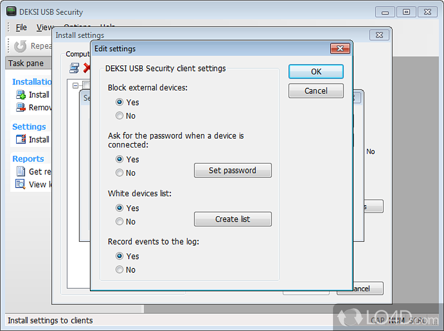Confirm Edit settings with OK

click(x=316, y=72)
